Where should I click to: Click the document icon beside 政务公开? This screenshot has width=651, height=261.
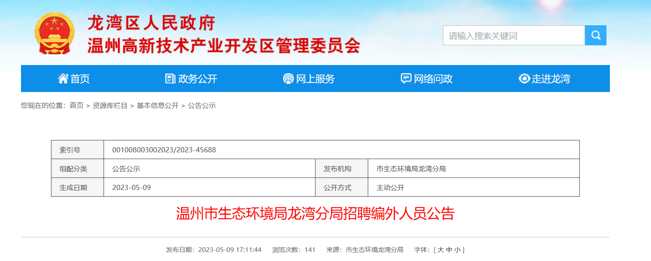(170, 79)
